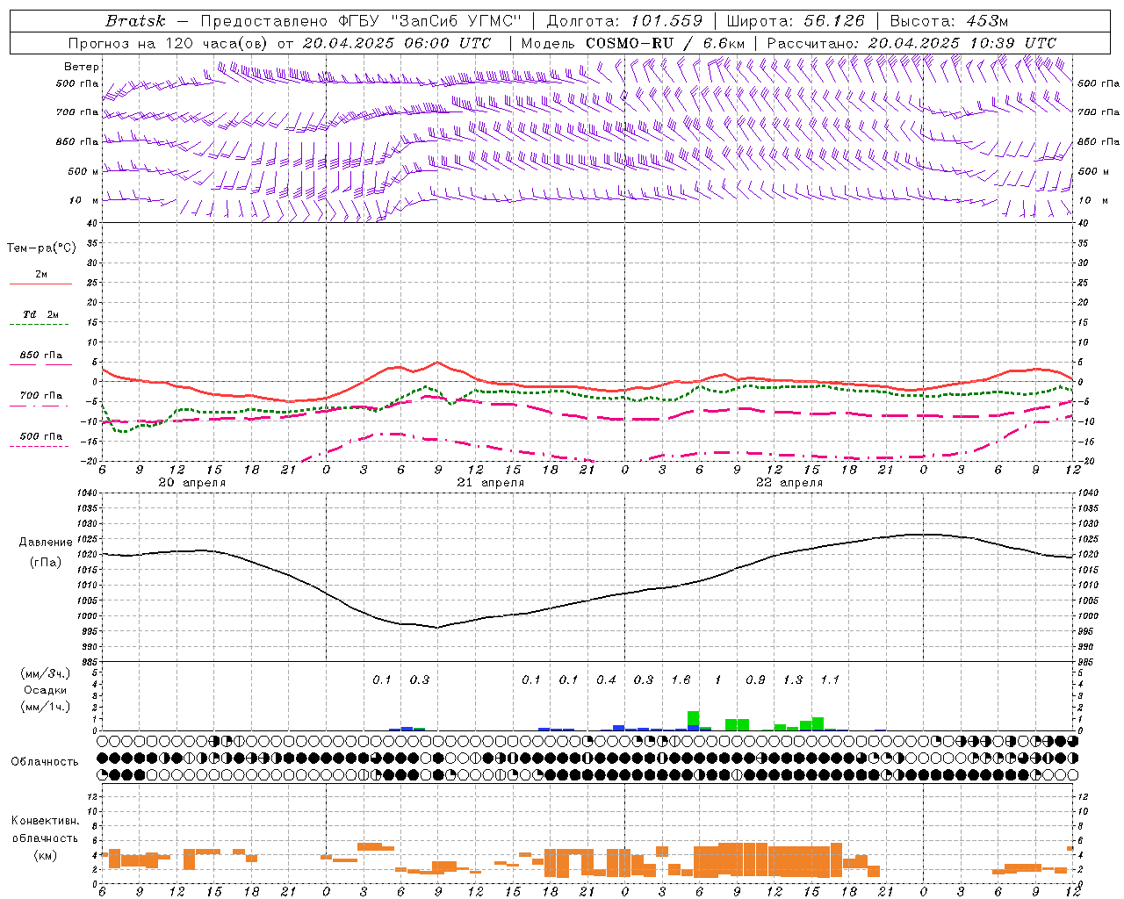Click the dashed line sample under Td 2м legend

[x=40, y=325]
